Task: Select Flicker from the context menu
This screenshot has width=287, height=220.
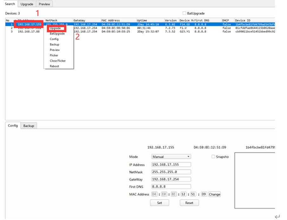Action: [54, 55]
